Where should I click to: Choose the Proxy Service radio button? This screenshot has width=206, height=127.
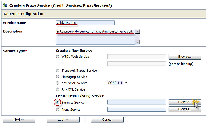pyautogui.click(x=58, y=109)
